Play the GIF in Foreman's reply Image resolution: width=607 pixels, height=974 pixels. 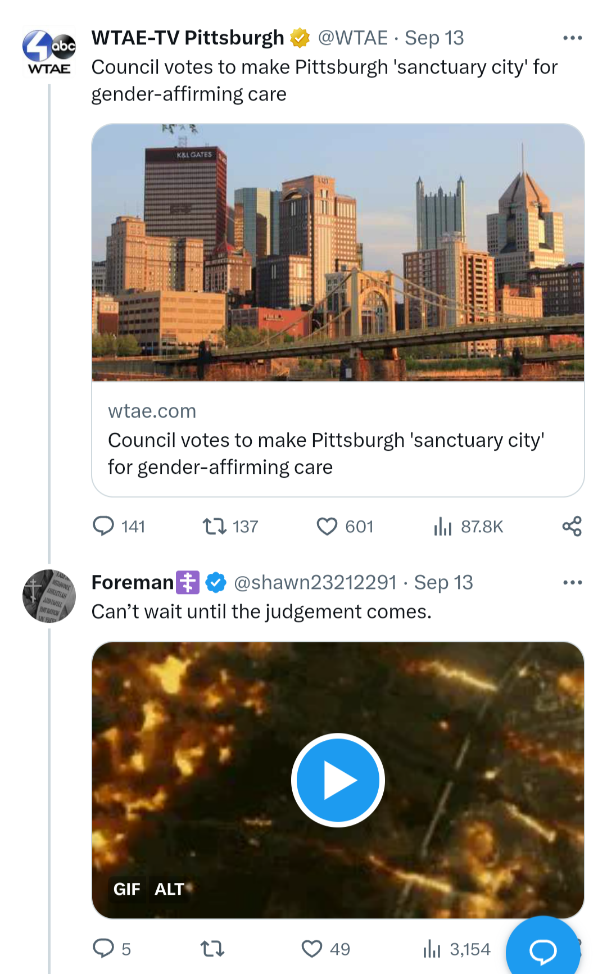pos(338,780)
